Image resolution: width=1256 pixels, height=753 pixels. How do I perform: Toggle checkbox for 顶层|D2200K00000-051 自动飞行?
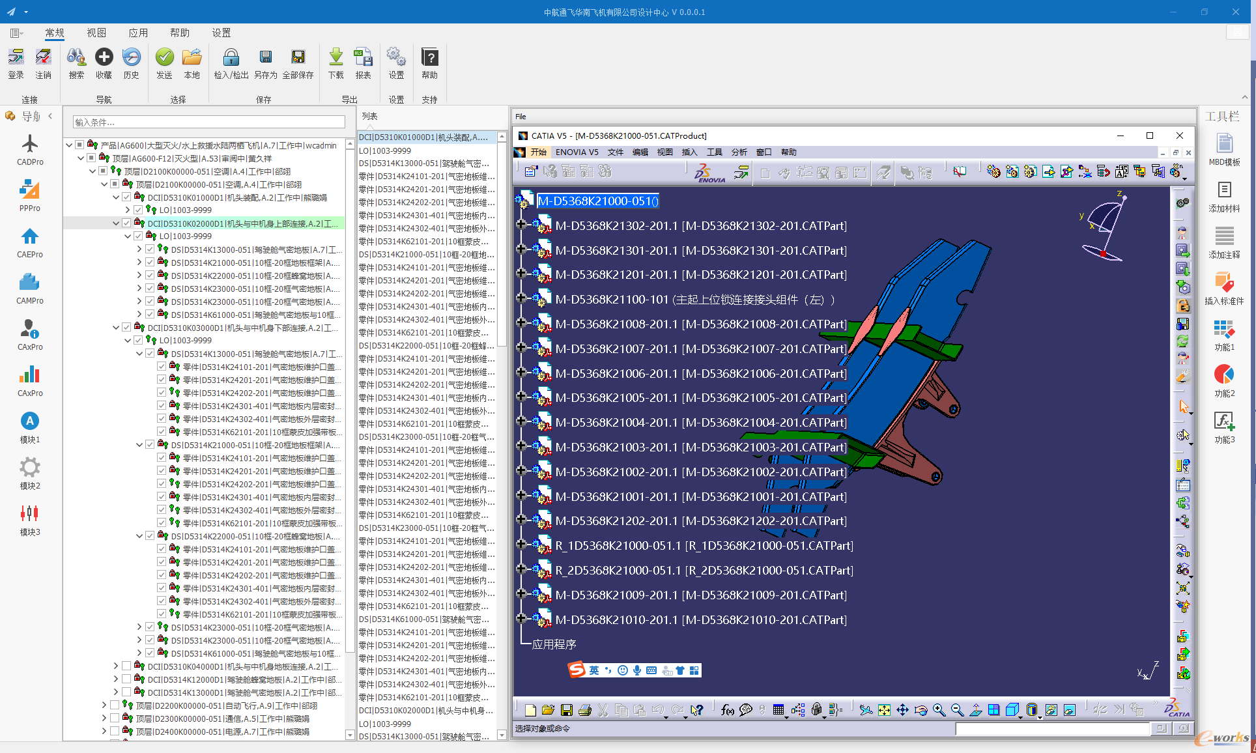[115, 705]
